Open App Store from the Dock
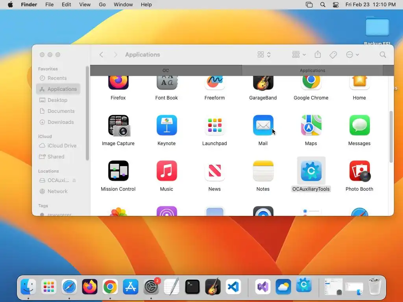This screenshot has height=302, width=403. 131,286
